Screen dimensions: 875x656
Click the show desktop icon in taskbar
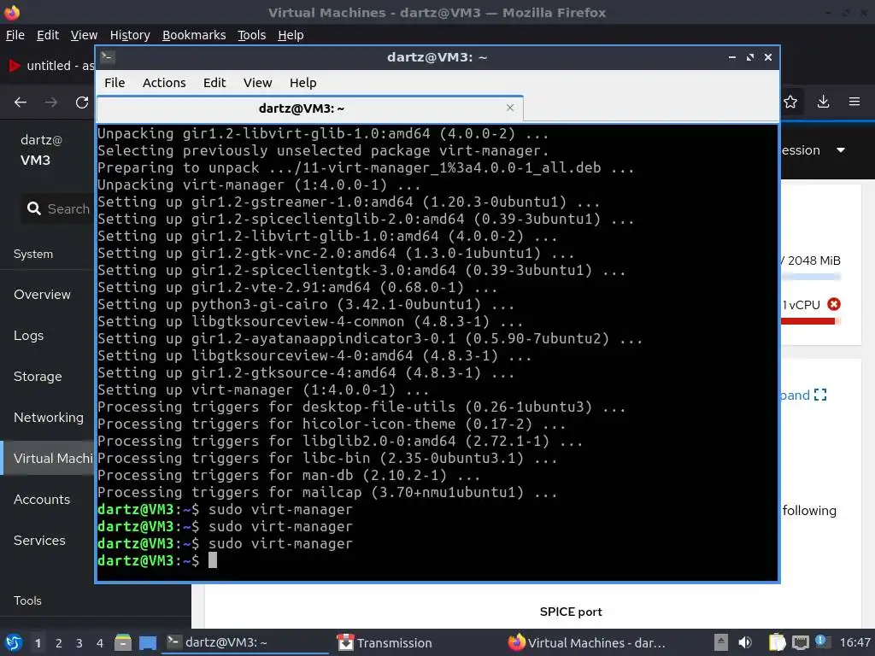pos(147,642)
